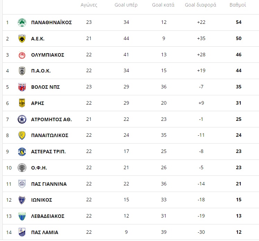This screenshot has width=259, height=241.
Task: Click the PAS Lamia blue-white badge
Action: [x=22, y=232]
